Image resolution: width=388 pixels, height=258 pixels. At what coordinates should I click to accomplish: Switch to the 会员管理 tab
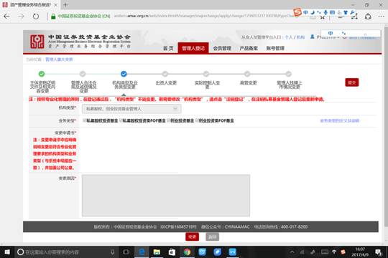pos(222,49)
